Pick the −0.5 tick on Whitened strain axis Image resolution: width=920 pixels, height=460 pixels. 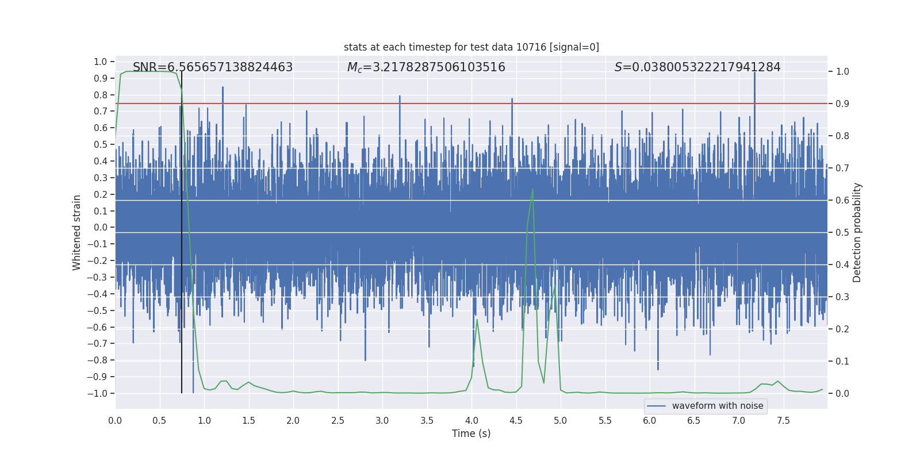[x=97, y=310]
